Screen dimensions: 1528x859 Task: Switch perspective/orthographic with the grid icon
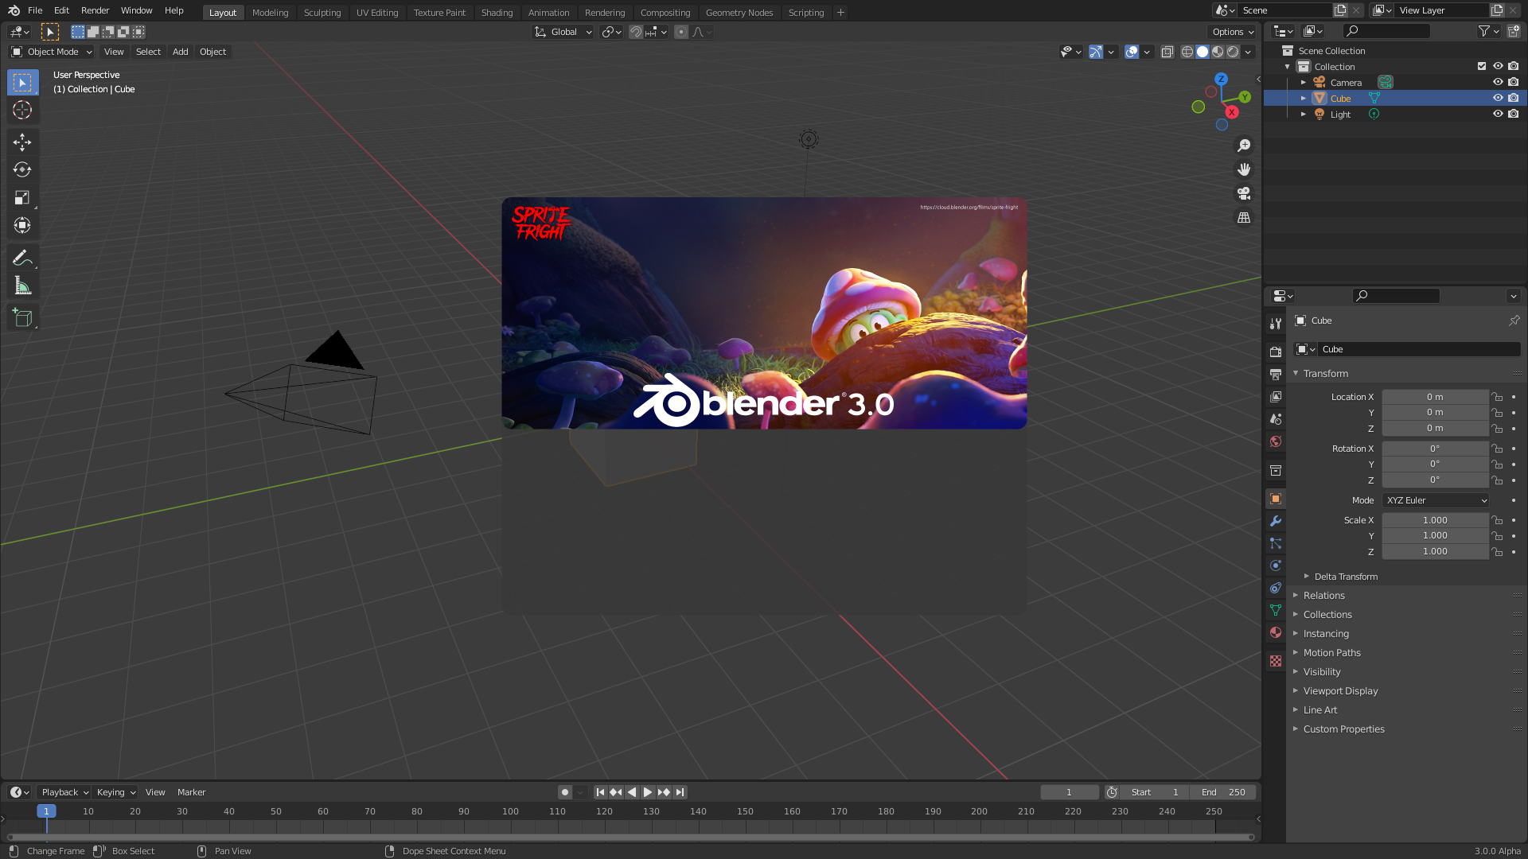point(1244,217)
